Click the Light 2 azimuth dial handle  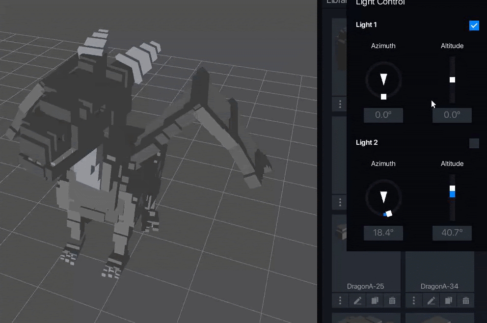tap(389, 214)
